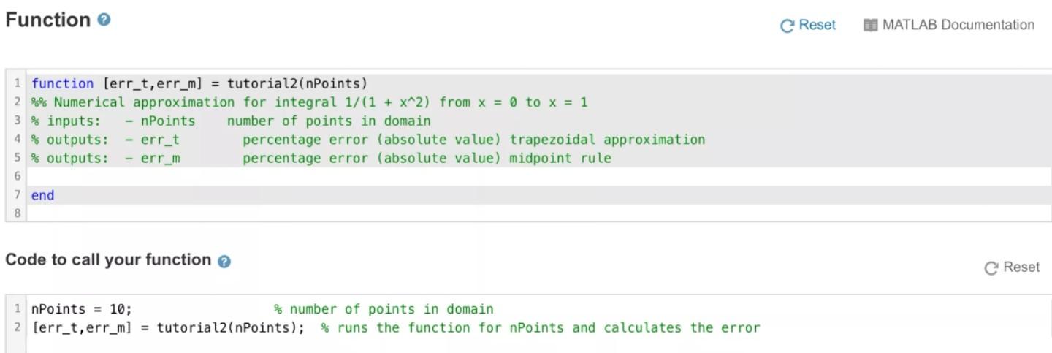Click the tutorial2(nPoints) call on line 2
Screen dimensions: 1052x353
[230, 327]
